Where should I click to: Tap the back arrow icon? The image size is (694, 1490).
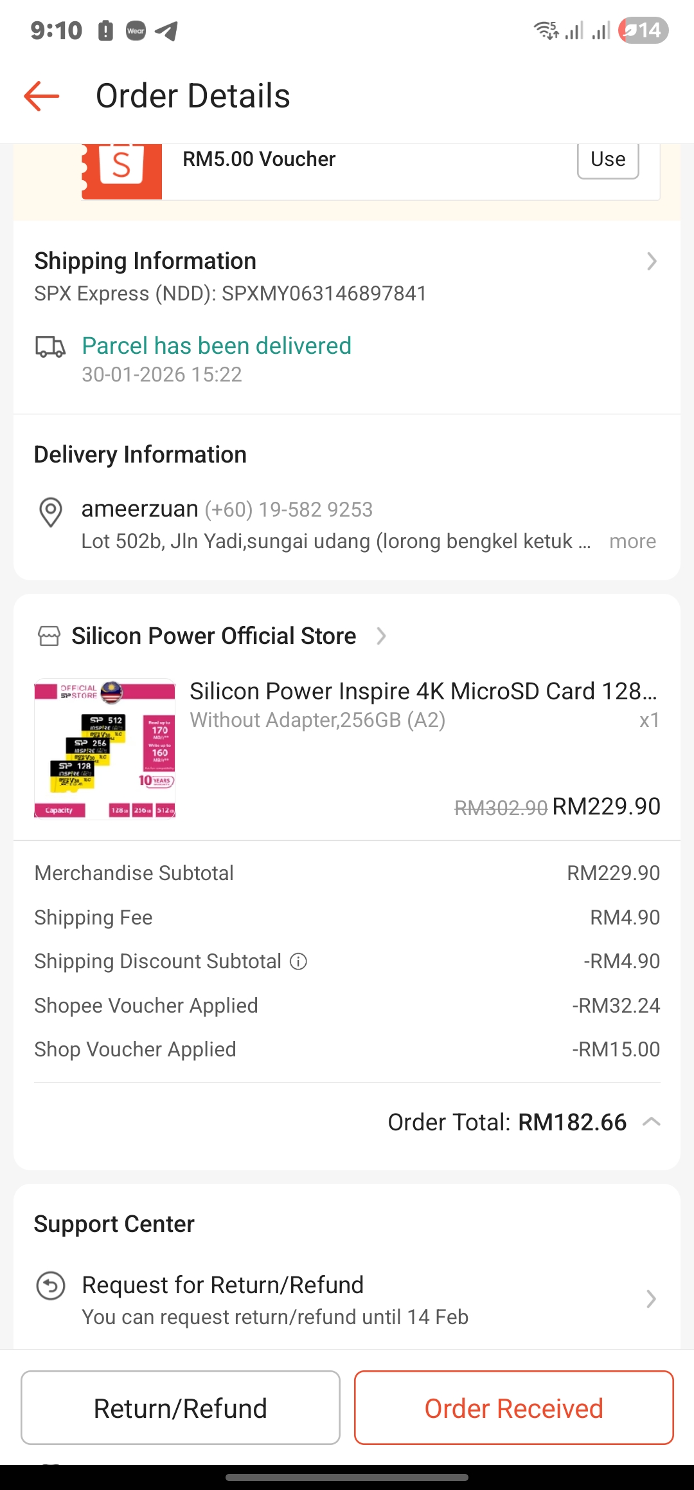(x=42, y=97)
